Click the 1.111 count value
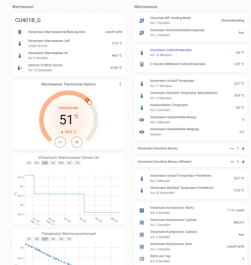This screenshot has height=265, width=251. [235, 210]
